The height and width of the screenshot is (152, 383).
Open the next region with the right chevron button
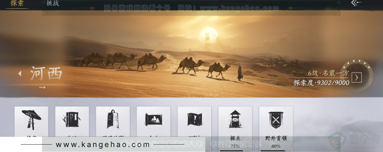click(x=357, y=77)
